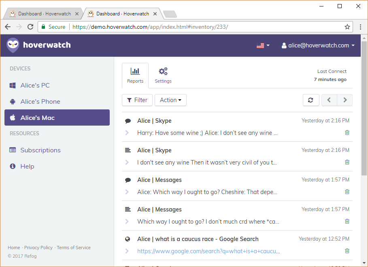Open the Terms of Service link

(74, 248)
